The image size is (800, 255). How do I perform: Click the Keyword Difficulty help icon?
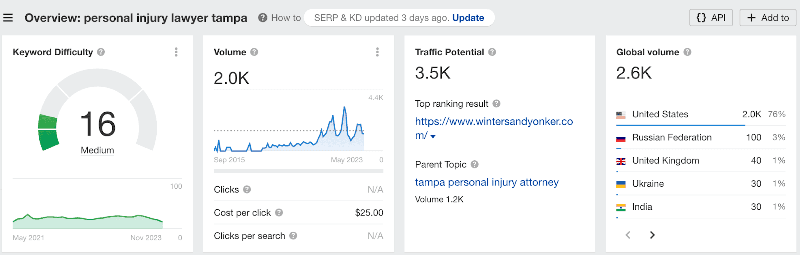(x=101, y=52)
